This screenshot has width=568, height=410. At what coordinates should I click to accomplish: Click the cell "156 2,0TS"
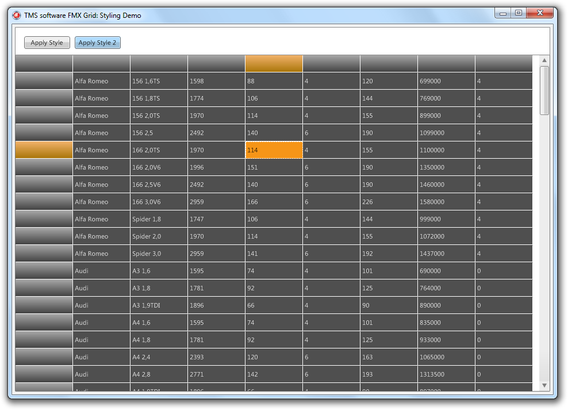159,116
